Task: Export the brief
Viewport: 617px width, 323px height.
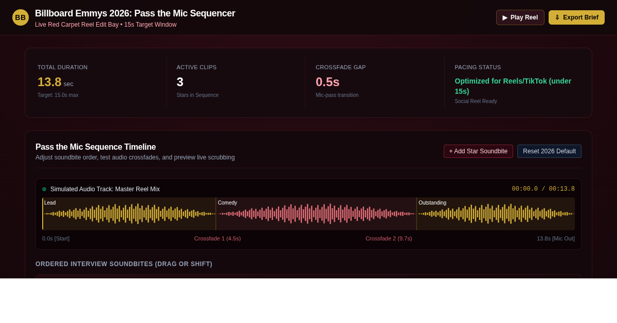Action: click(576, 17)
